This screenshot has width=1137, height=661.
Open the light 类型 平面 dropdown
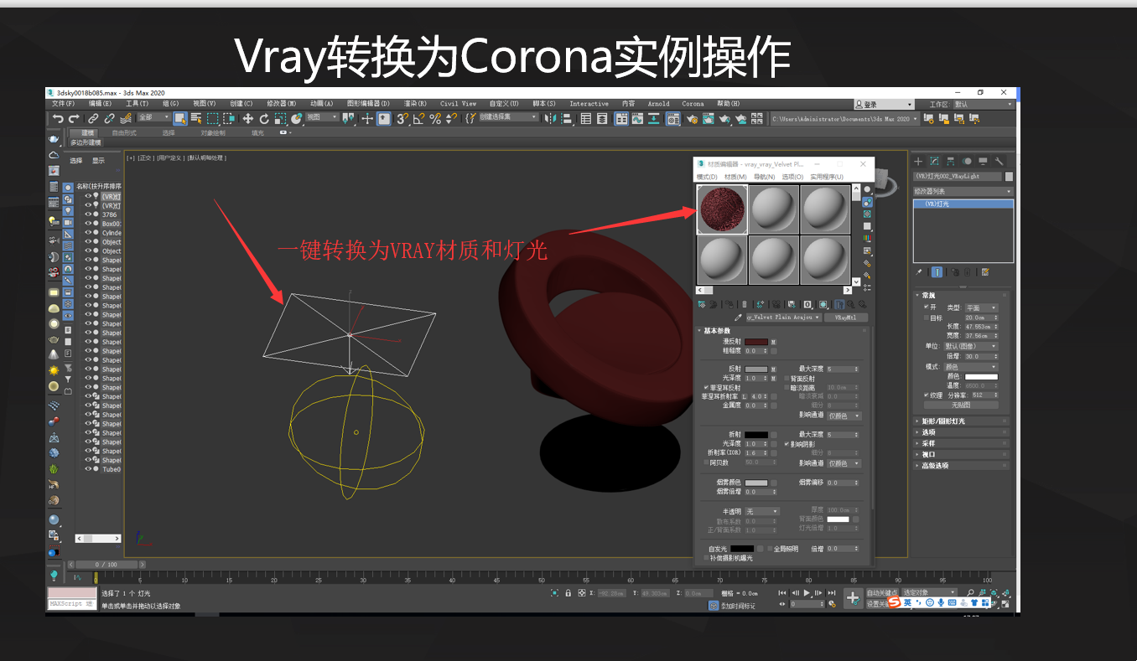coord(981,307)
